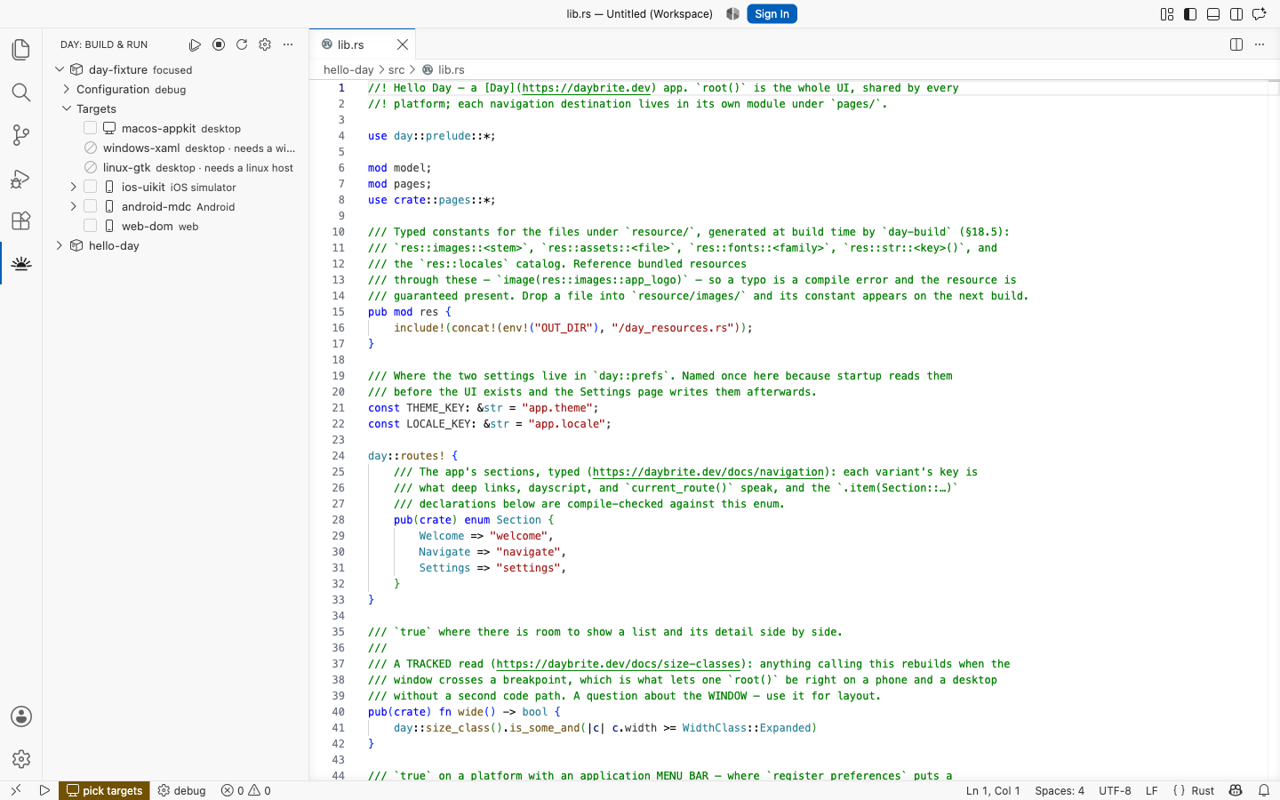The image size is (1280, 800).
Task: Open the Explorer view in the activity bar
Action: click(x=21, y=50)
